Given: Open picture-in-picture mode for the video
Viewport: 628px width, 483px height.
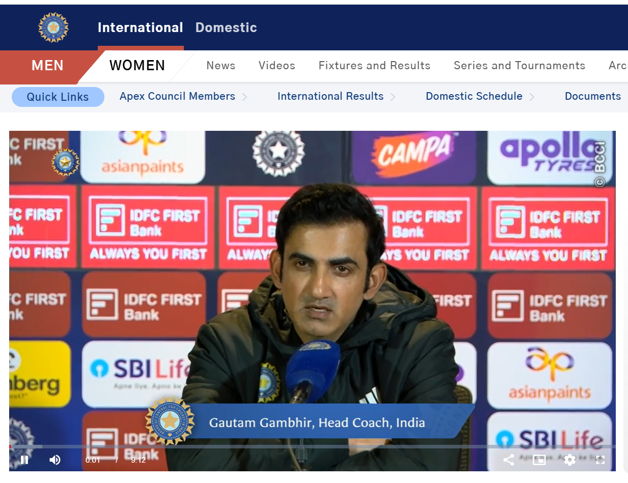Looking at the screenshot, I should pos(539,460).
